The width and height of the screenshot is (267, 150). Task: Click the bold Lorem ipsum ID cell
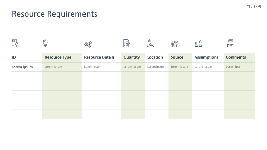click(x=22, y=67)
